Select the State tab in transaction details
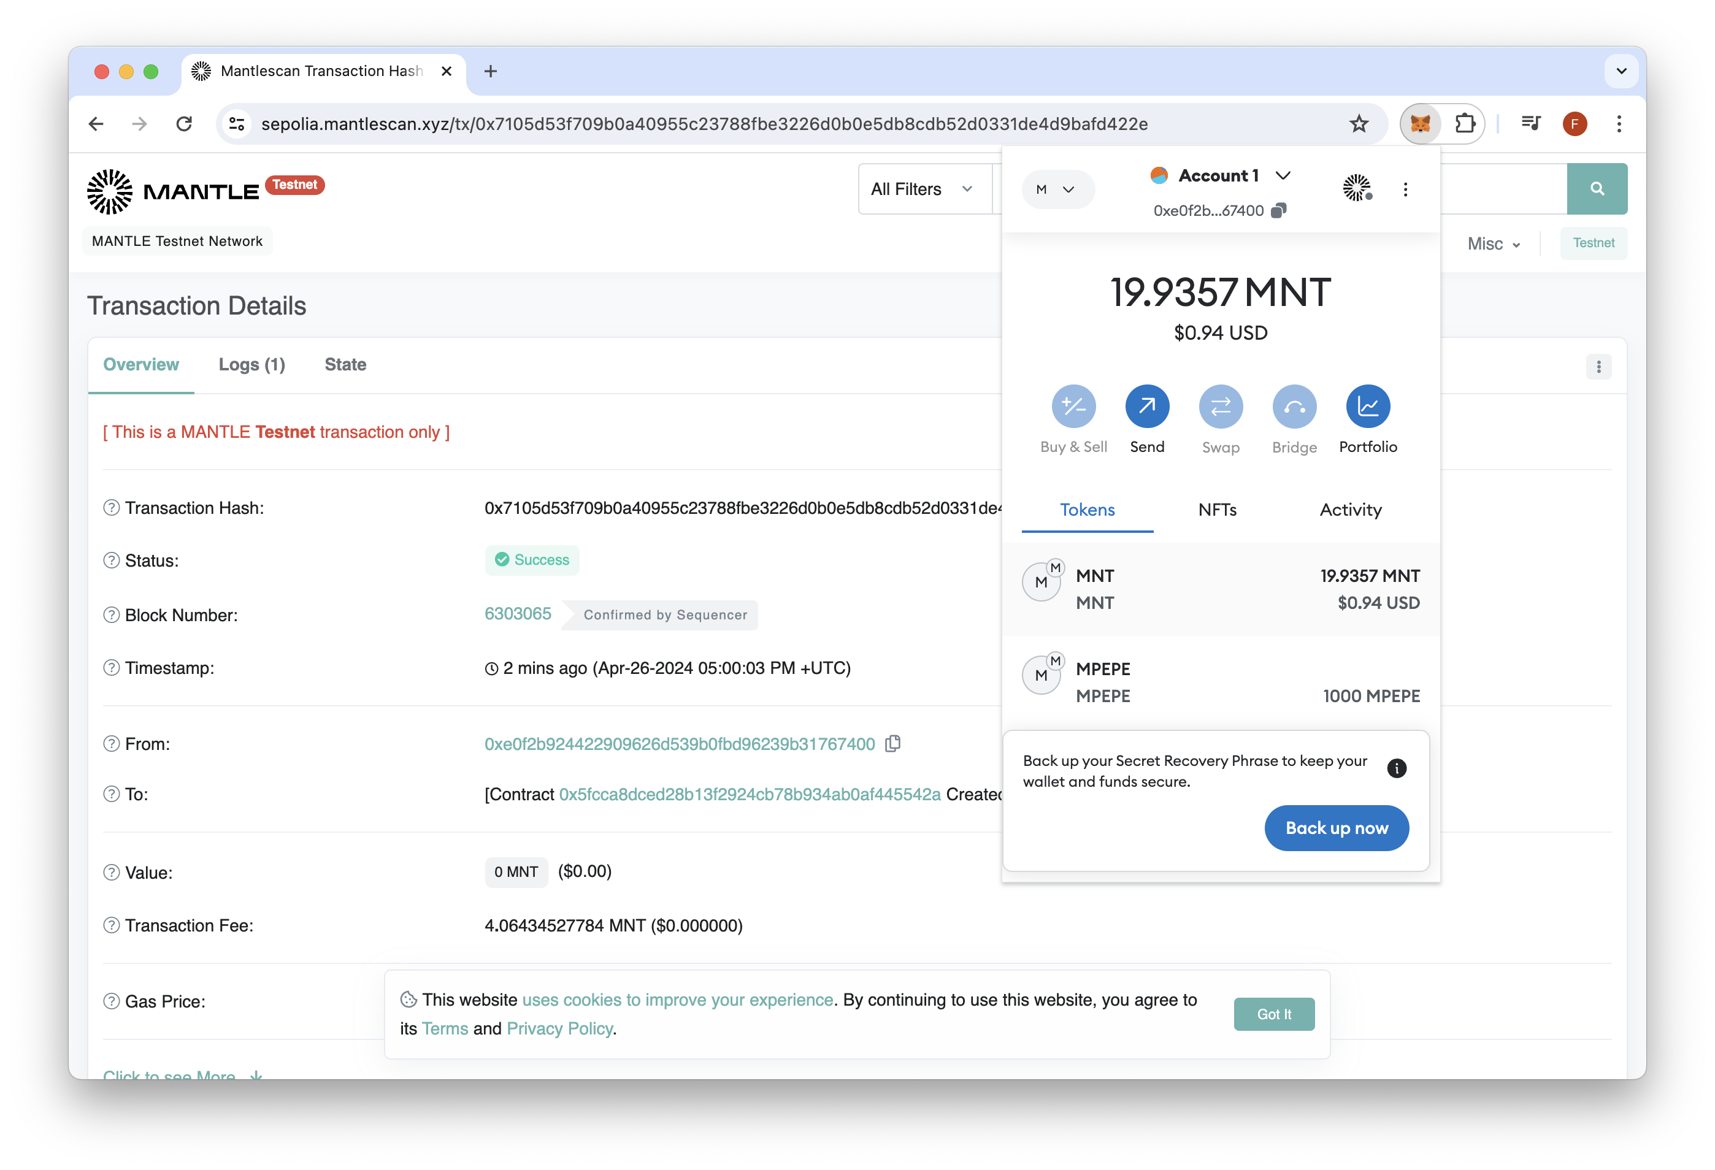Image resolution: width=1715 pixels, height=1170 pixels. (x=344, y=365)
